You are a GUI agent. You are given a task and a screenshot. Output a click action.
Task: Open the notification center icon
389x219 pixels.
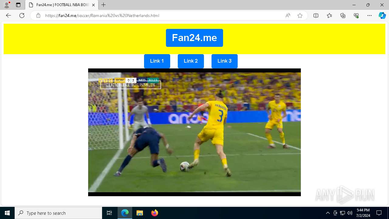379,213
